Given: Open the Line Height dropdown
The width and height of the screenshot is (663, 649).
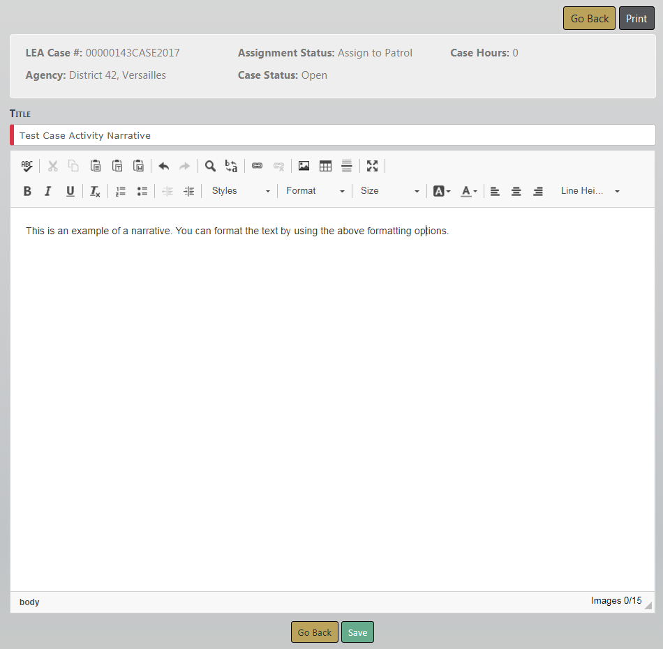Looking at the screenshot, I should coord(590,191).
